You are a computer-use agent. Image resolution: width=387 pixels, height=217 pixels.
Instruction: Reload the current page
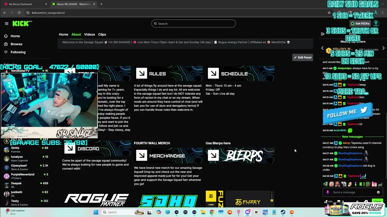19,13
